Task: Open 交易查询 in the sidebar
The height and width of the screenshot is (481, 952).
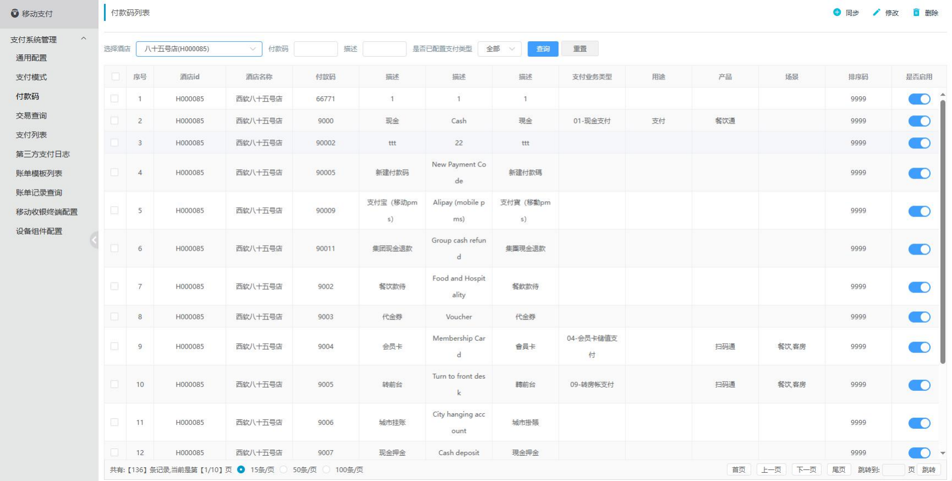Action: tap(31, 115)
